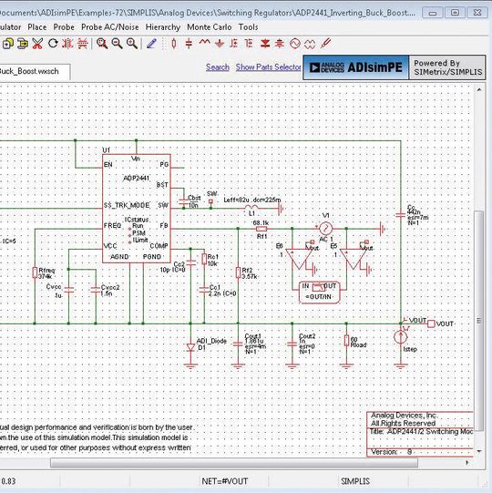Select the ADP2441 U1 chip symbol

click(x=137, y=208)
